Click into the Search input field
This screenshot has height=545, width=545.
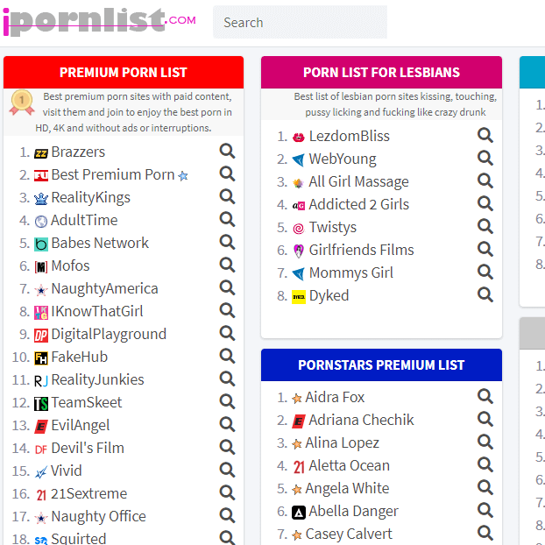click(300, 22)
